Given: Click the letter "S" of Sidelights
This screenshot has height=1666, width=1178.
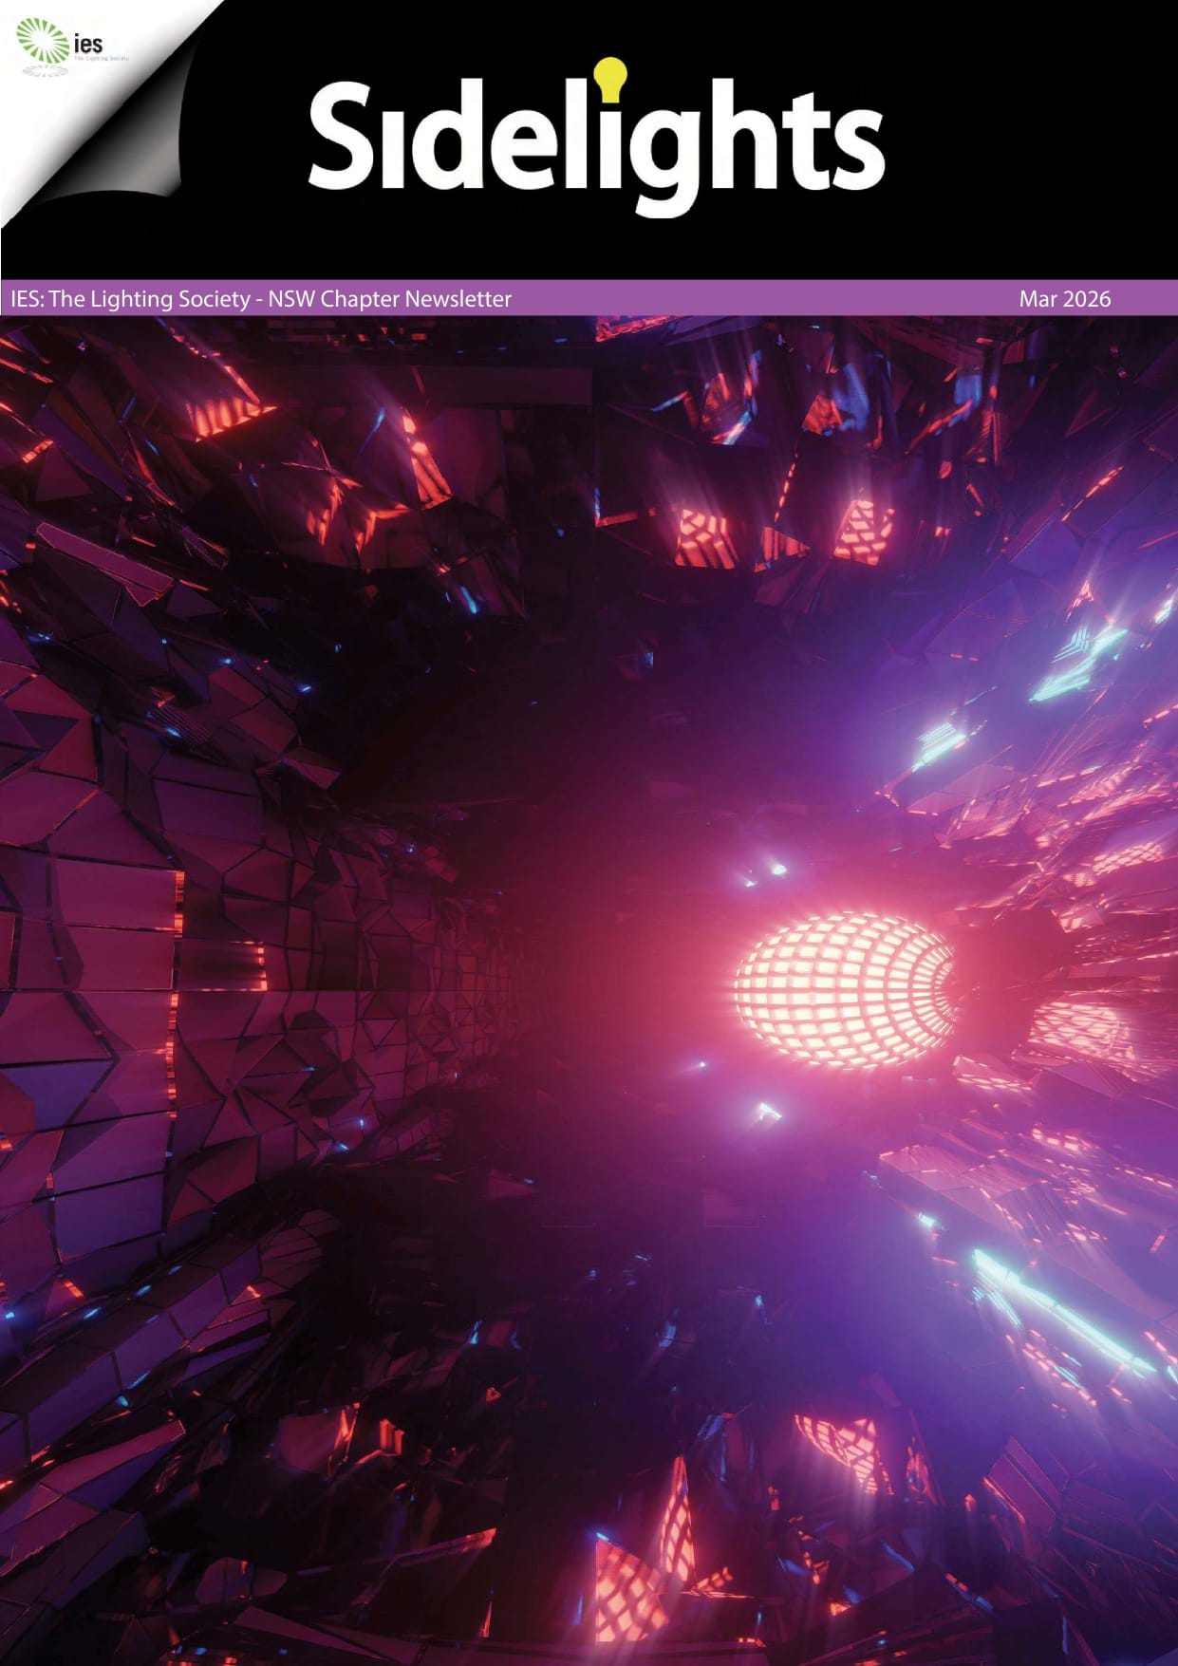Looking at the screenshot, I should 343,136.
